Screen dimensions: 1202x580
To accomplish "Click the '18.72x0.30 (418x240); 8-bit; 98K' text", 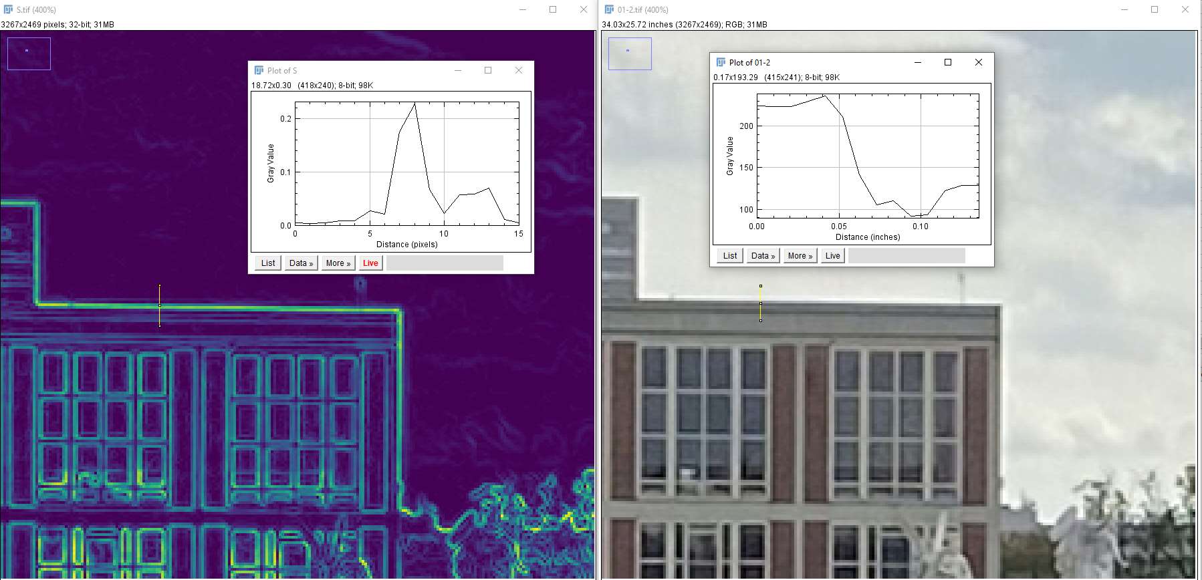I will (312, 86).
